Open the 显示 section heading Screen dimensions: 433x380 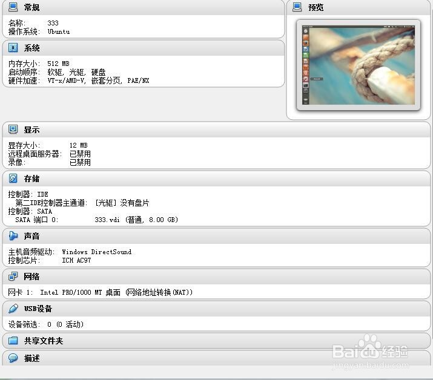click(31, 129)
